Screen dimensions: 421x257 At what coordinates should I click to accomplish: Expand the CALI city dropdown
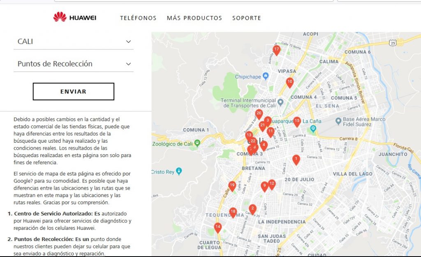coord(74,42)
